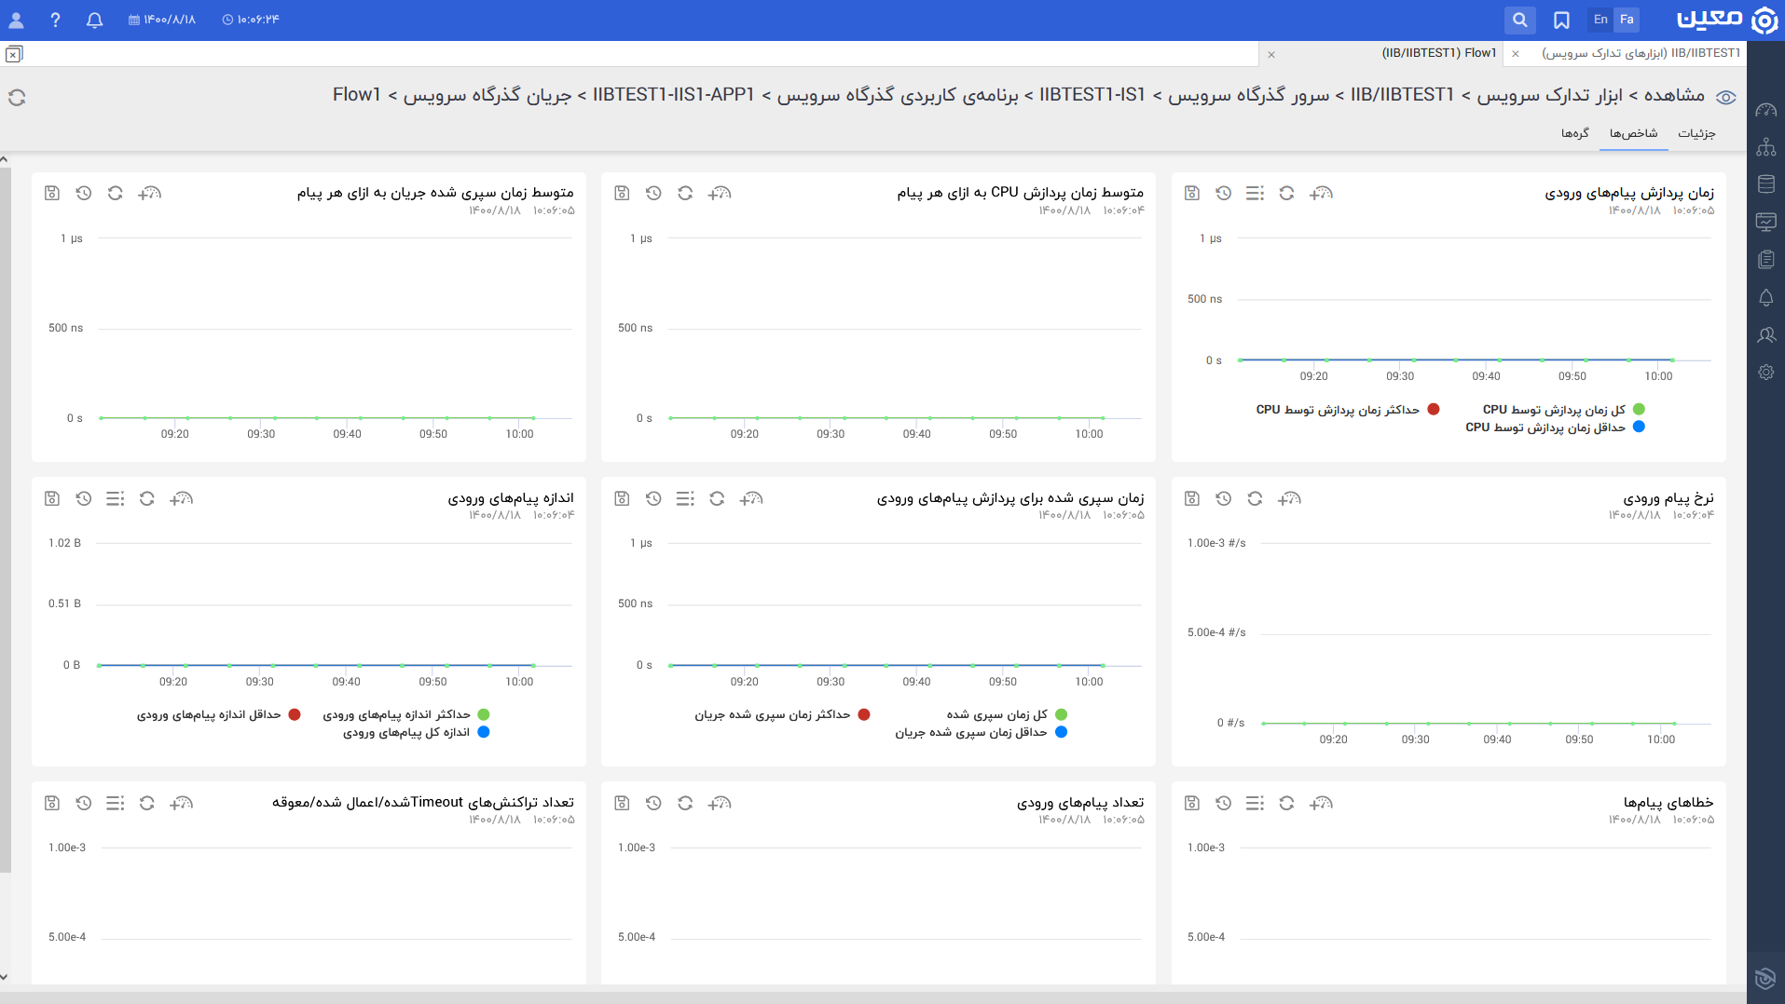Click the bookmark icon in top bar

point(1561,20)
